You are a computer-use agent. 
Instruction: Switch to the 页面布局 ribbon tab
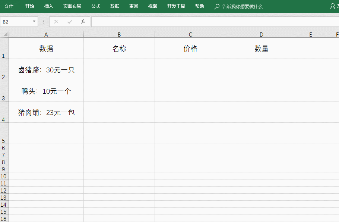click(72, 6)
